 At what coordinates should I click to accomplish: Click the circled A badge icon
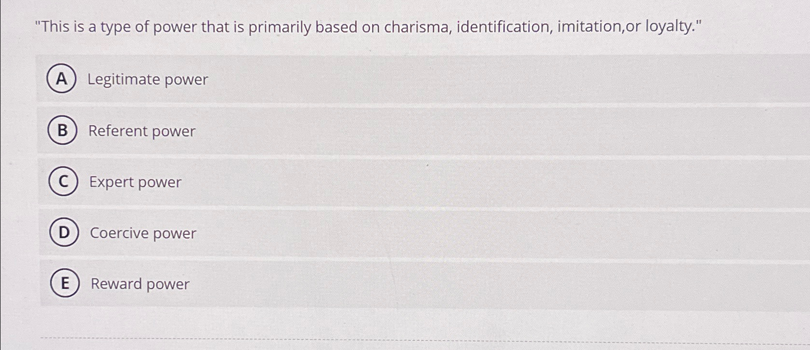click(x=62, y=79)
